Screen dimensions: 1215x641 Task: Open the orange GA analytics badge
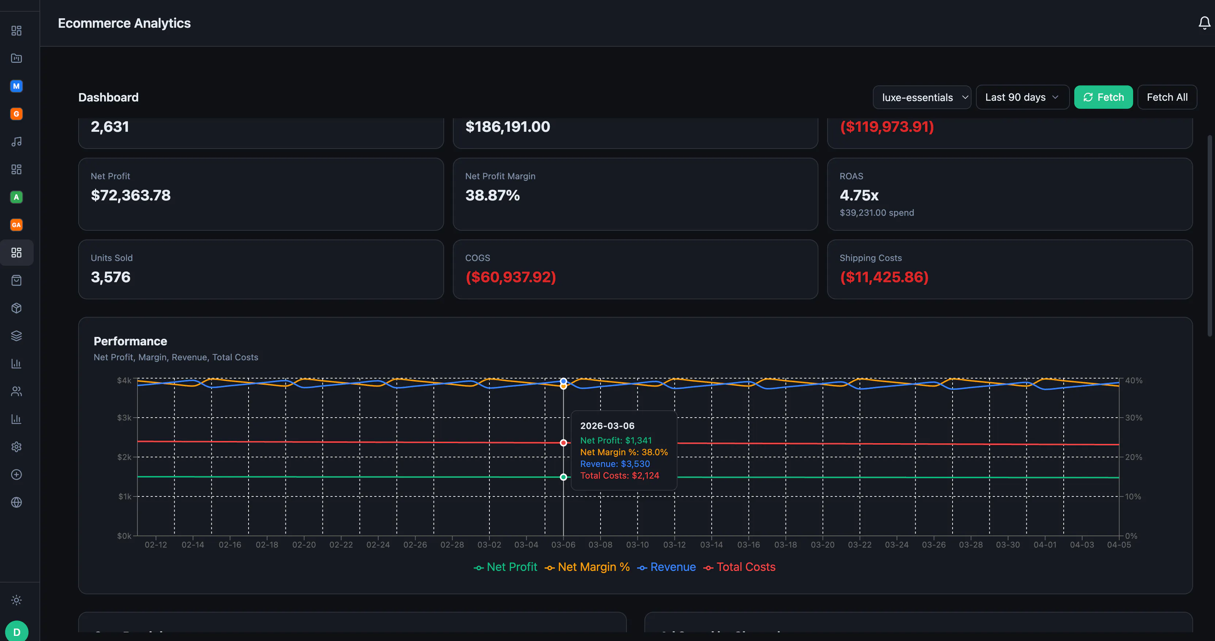(16, 225)
